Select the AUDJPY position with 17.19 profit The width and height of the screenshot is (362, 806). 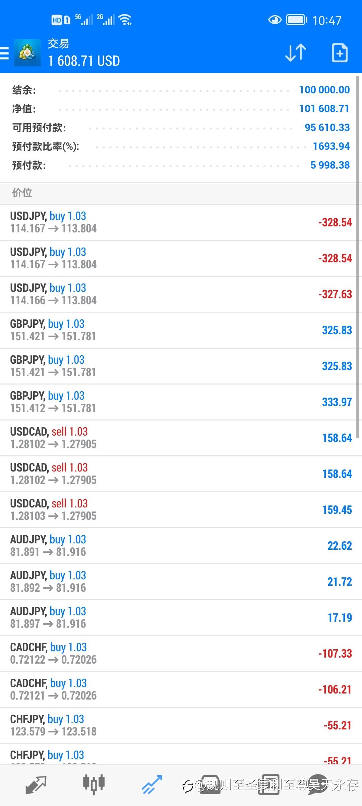pyautogui.click(x=181, y=618)
